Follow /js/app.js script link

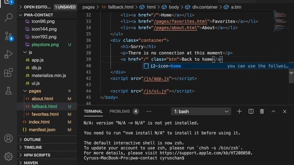[x=156, y=78]
